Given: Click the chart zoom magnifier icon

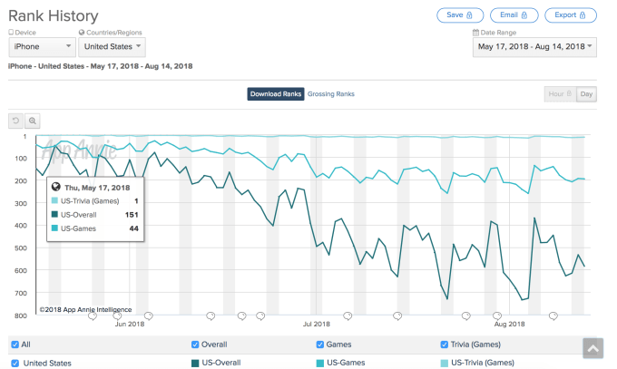Looking at the screenshot, I should 33,120.
